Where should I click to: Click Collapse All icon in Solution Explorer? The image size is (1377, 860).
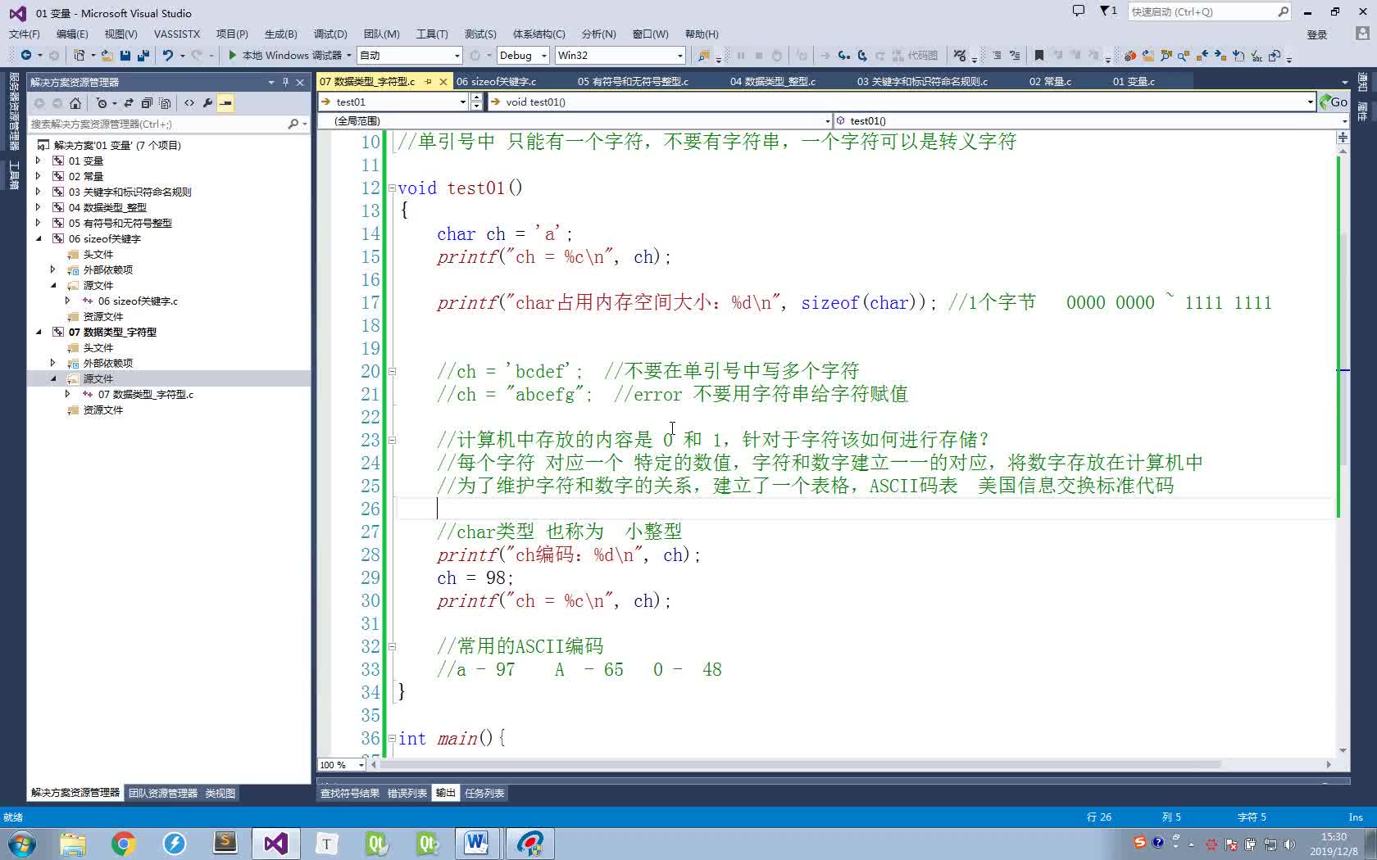pyautogui.click(x=147, y=102)
